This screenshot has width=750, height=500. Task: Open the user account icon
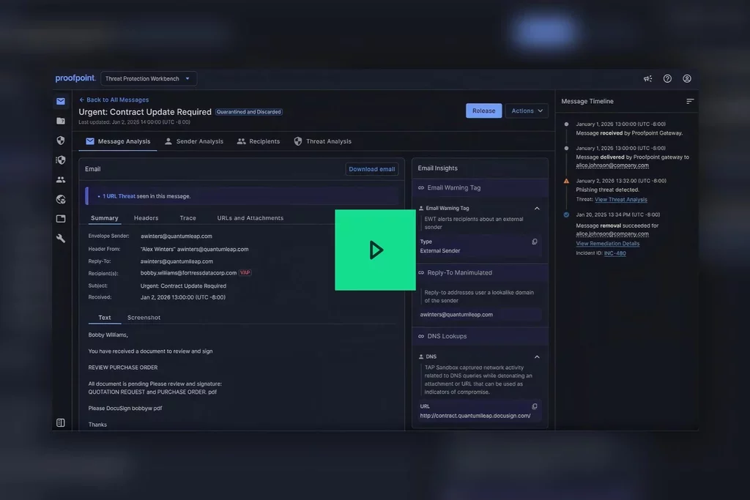coord(687,79)
